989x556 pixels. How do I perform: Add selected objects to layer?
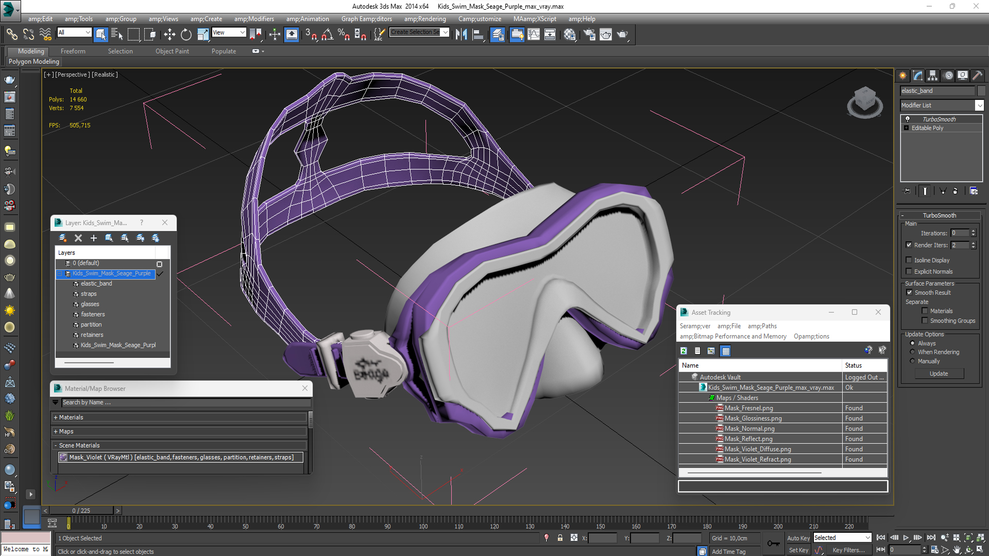94,238
